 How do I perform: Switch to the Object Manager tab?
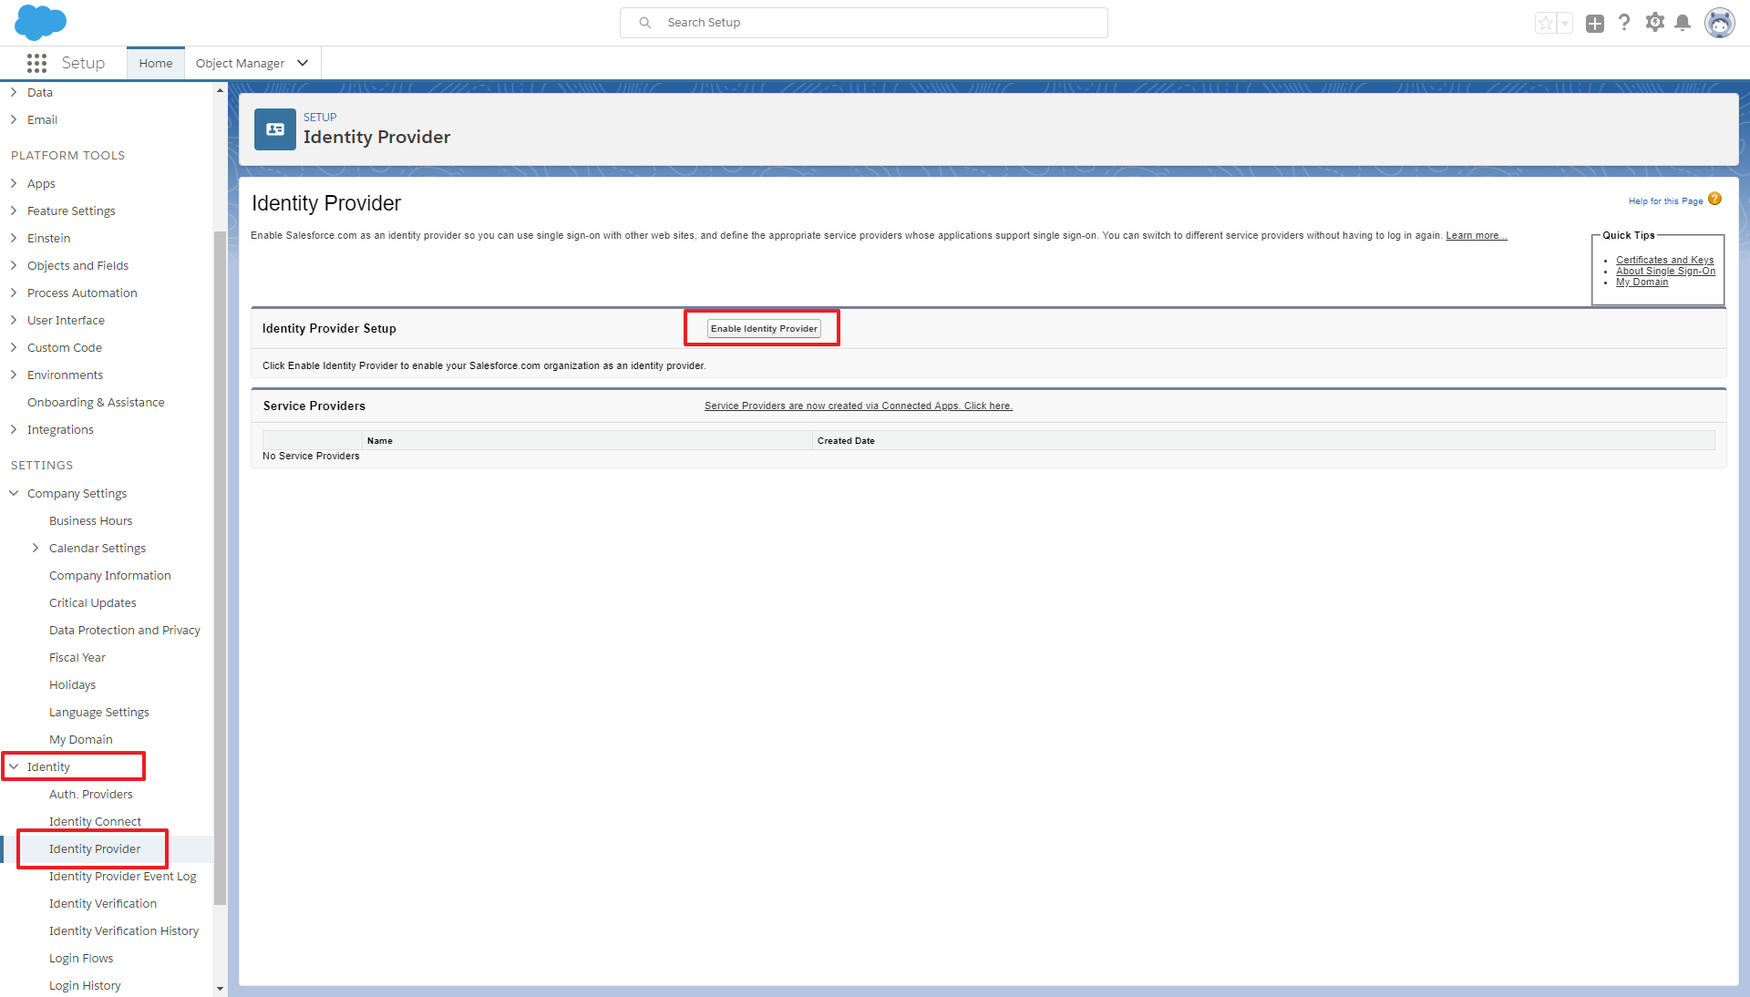(240, 63)
